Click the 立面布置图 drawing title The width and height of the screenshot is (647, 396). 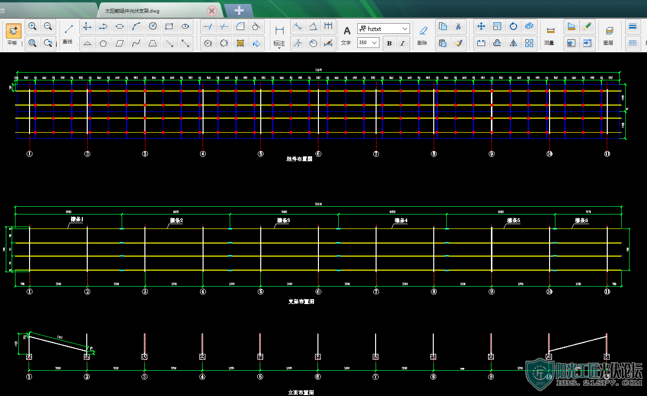pos(301,392)
